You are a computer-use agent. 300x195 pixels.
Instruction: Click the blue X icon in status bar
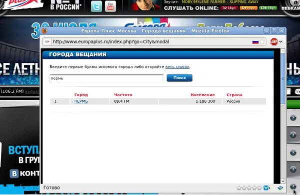(266, 188)
